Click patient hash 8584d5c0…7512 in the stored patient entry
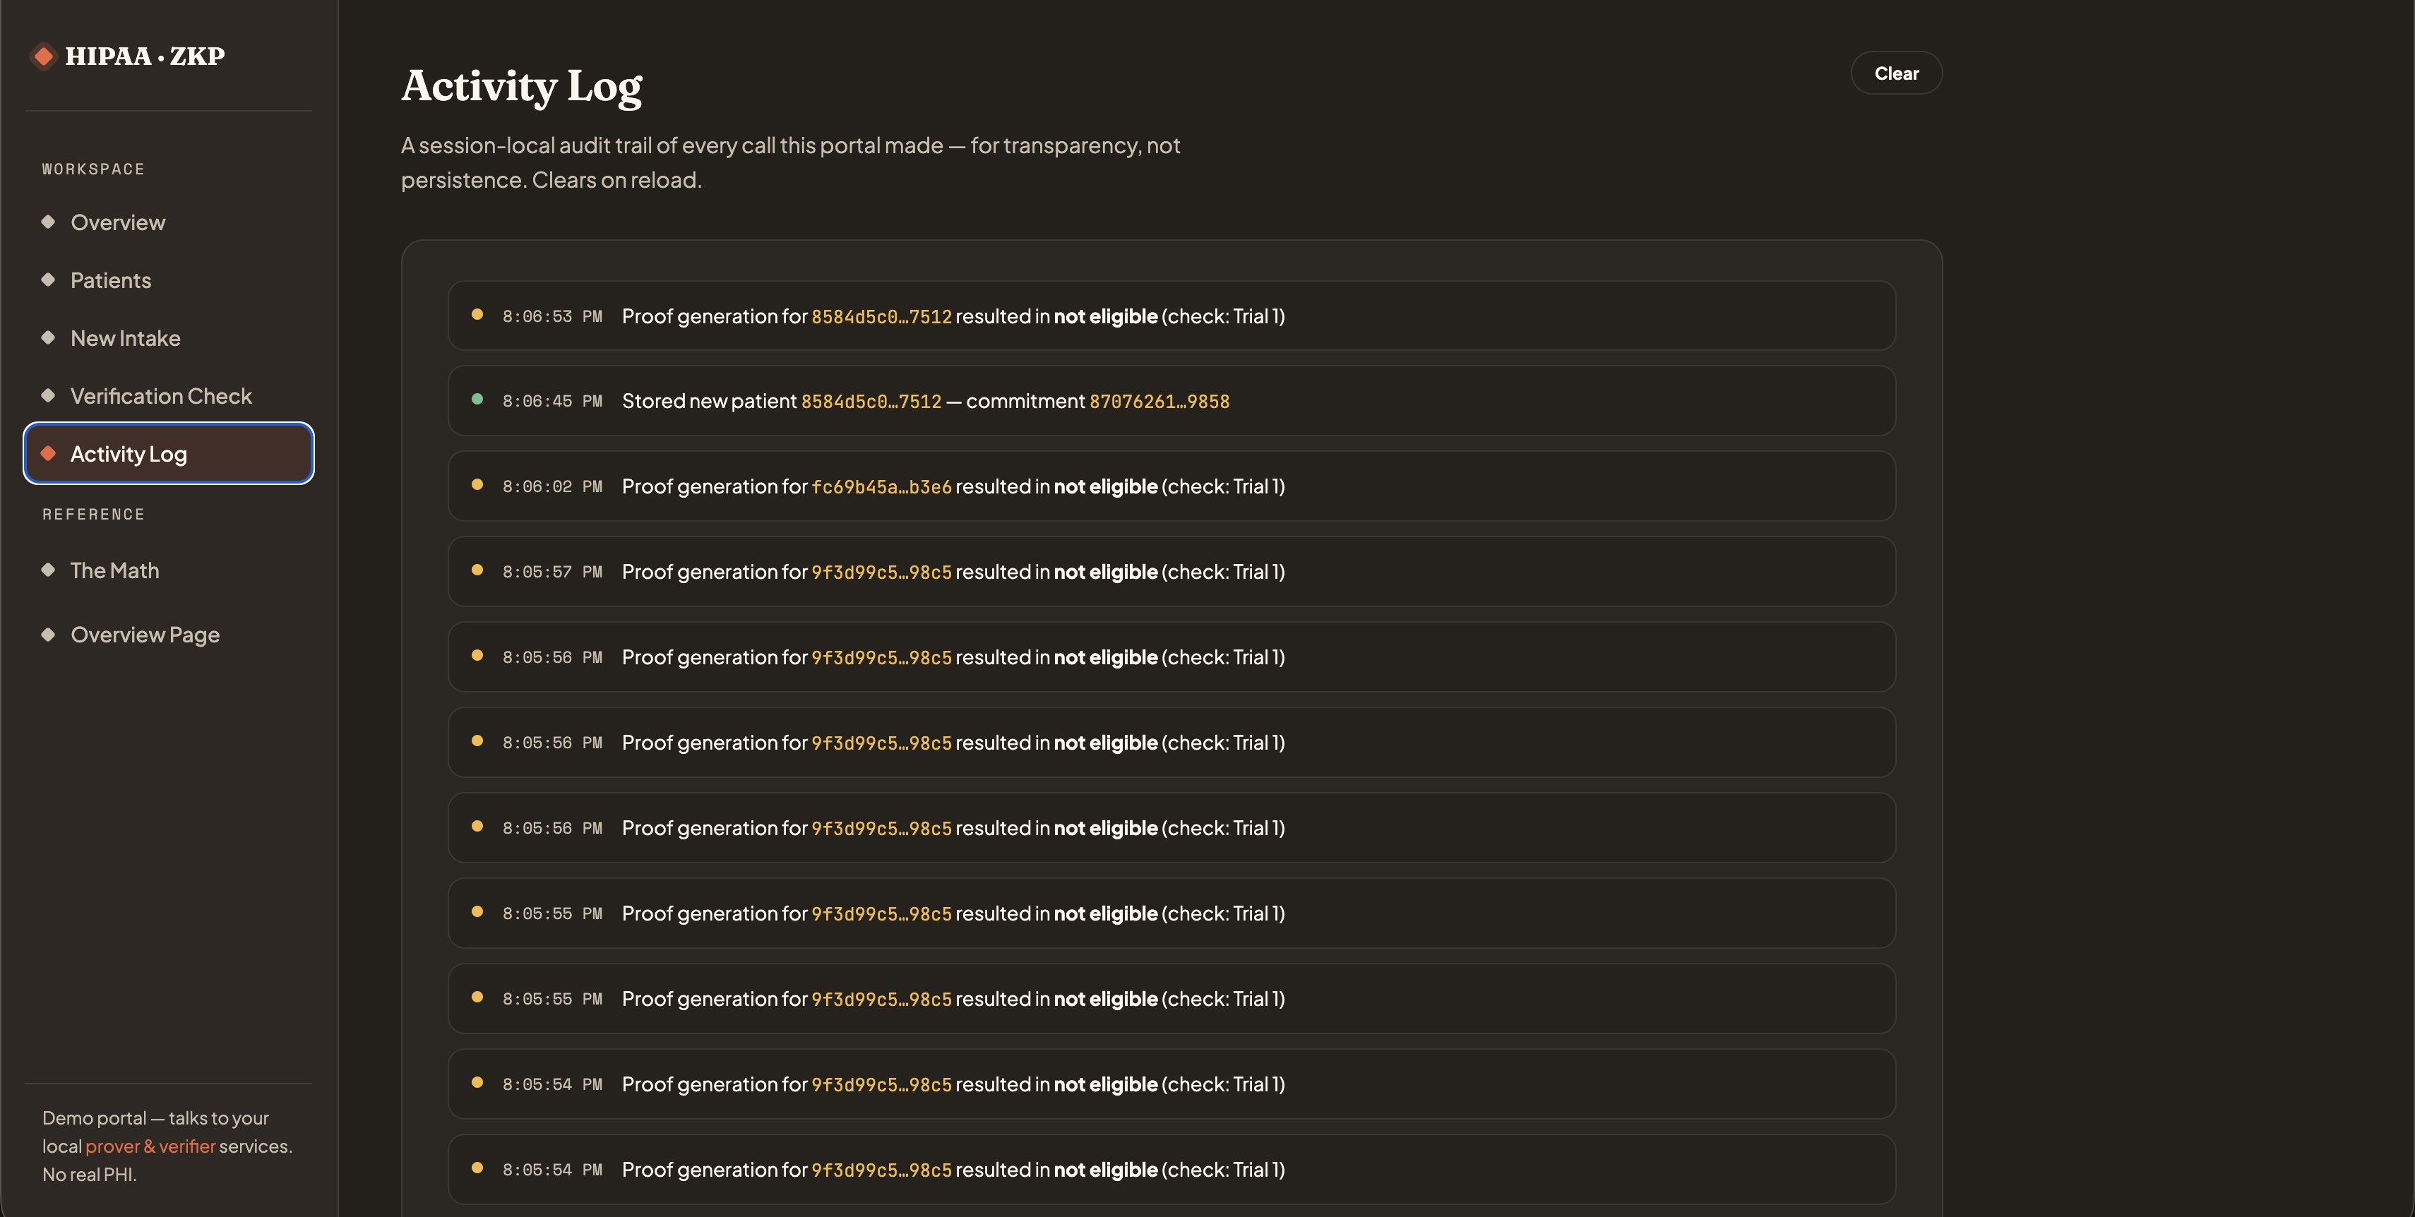 tap(871, 402)
